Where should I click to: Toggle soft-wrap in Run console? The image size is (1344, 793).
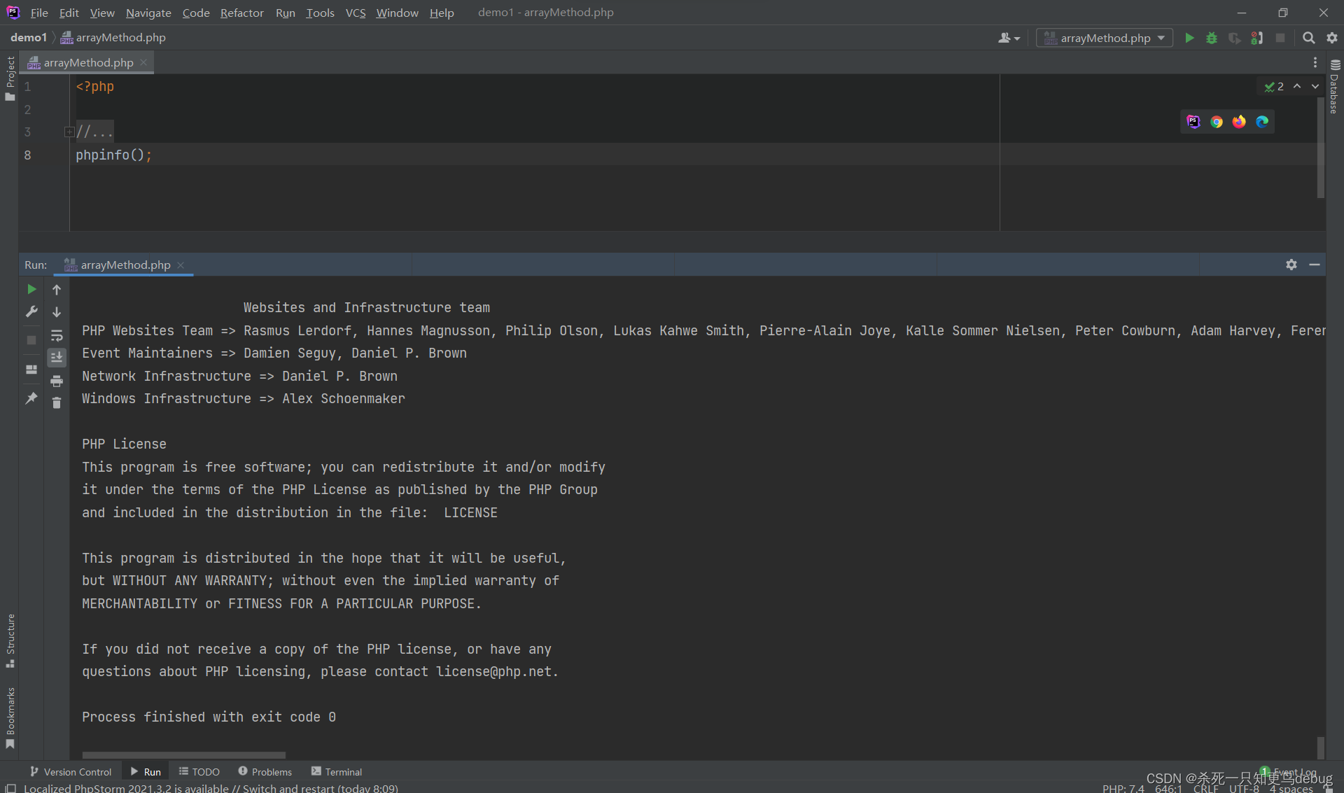[57, 335]
